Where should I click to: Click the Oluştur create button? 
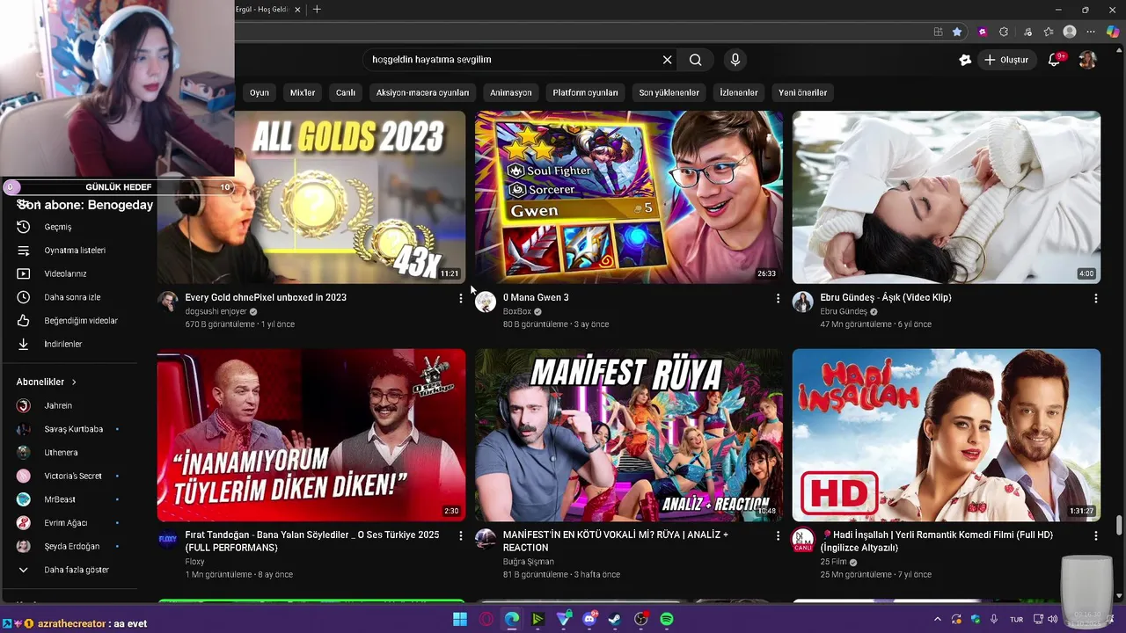tap(1007, 60)
